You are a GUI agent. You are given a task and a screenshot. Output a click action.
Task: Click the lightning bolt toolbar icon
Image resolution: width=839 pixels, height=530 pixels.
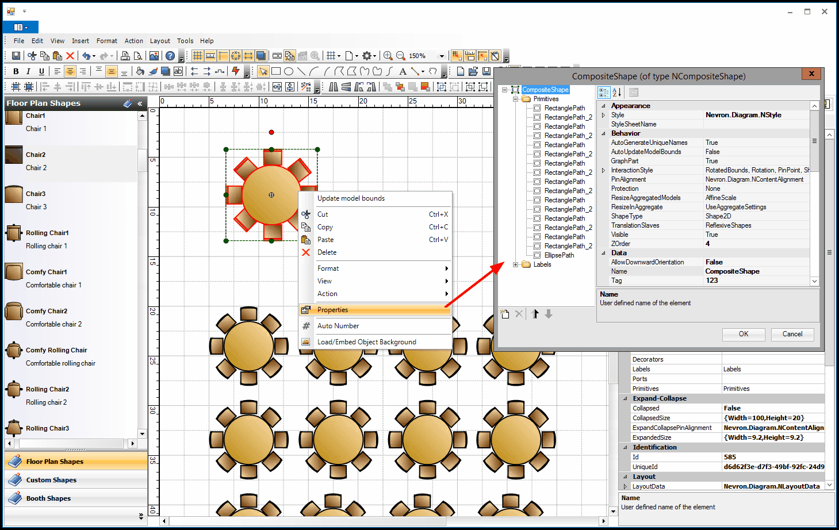(236, 71)
